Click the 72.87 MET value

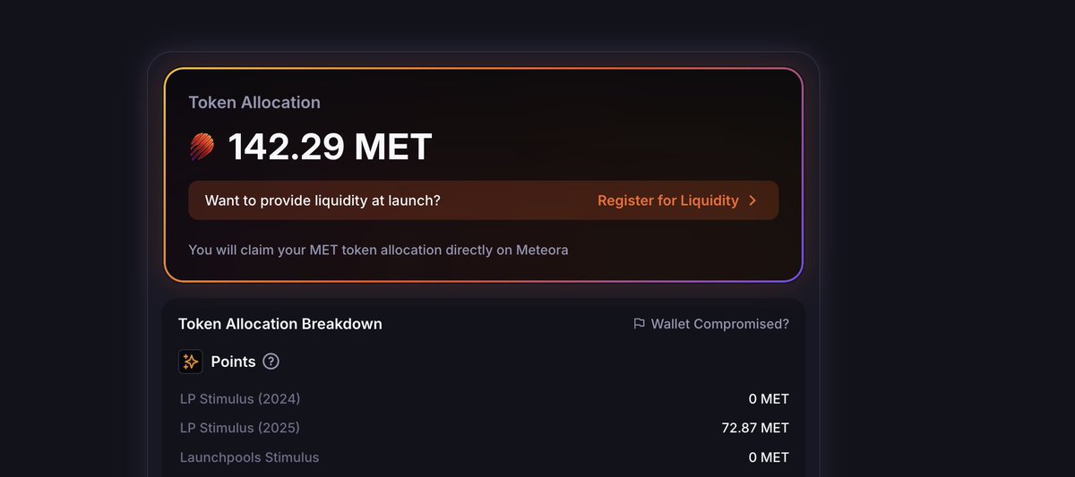755,428
